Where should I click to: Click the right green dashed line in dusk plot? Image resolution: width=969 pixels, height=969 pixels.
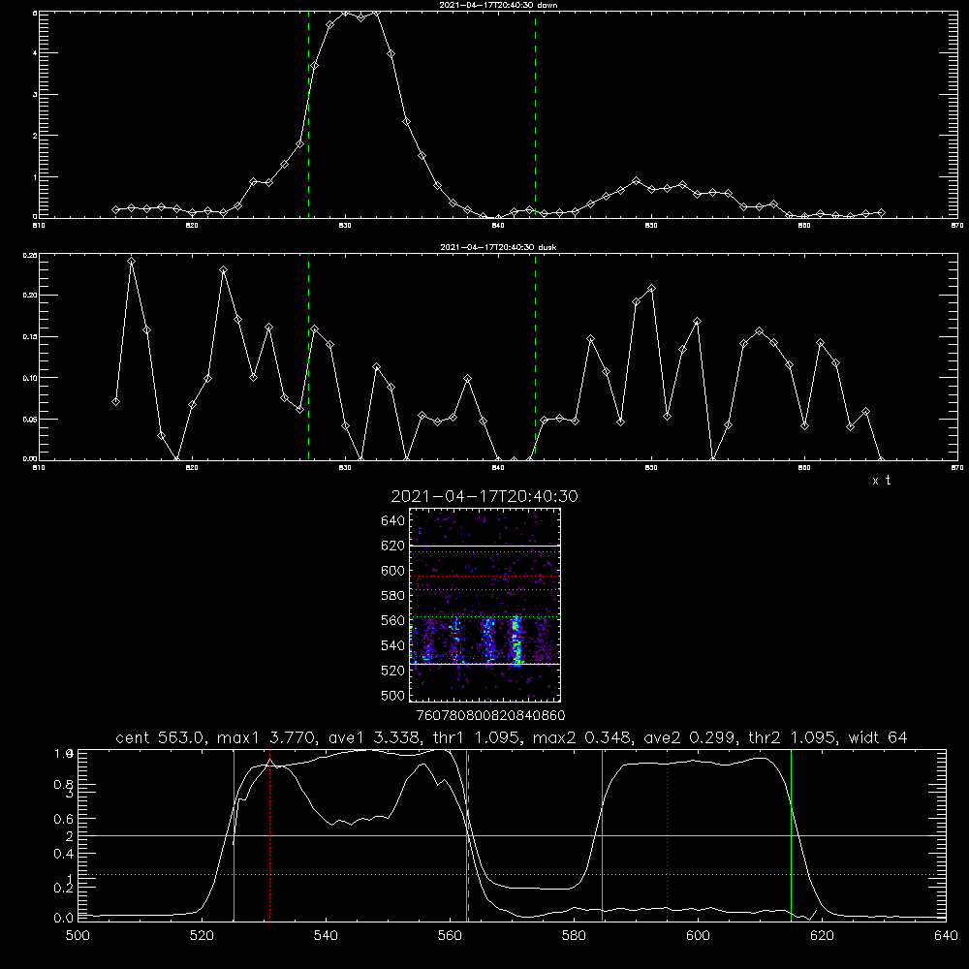[x=535, y=358]
